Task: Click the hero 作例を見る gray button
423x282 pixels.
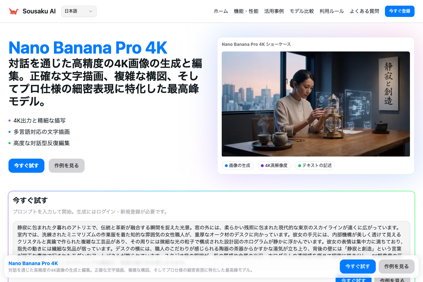Action: [67, 166]
